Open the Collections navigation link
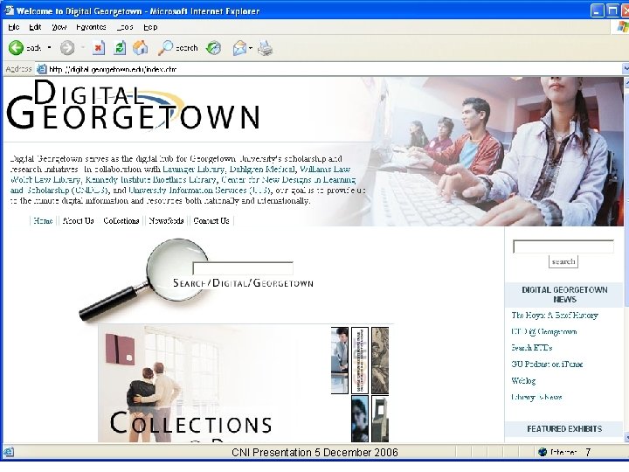Image resolution: width=629 pixels, height=472 pixels. pyautogui.click(x=121, y=221)
